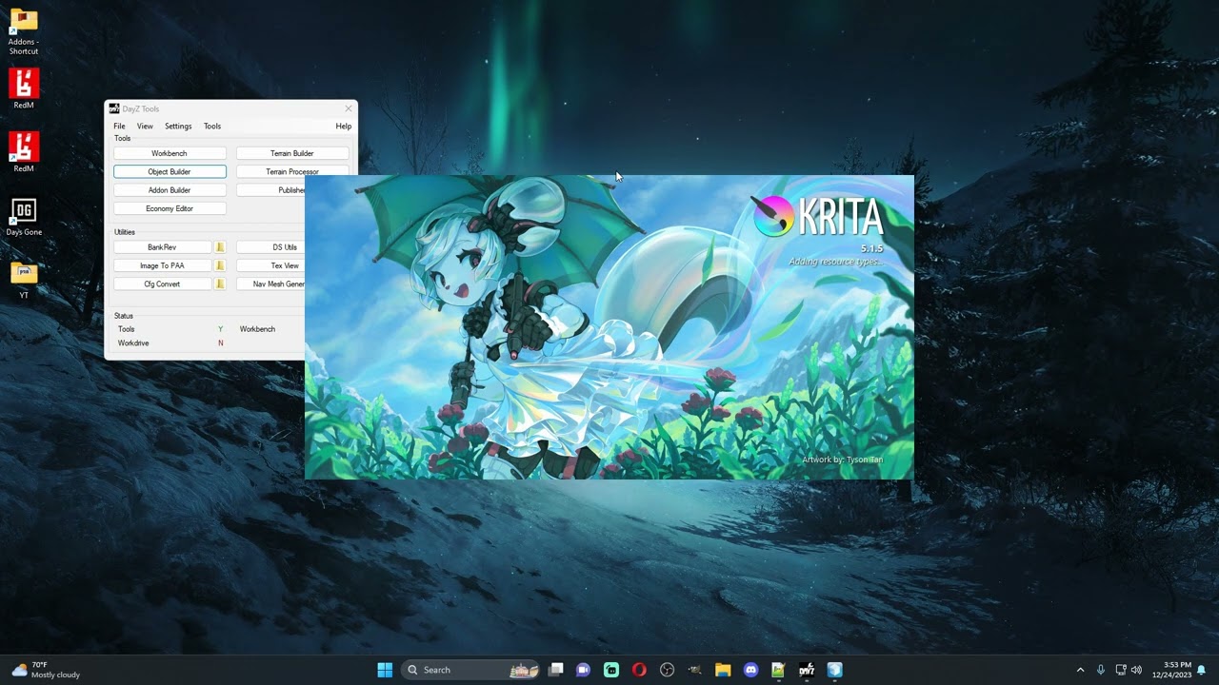Click the DayZ Tools title bar icon
Viewport: 1219px width, 685px height.
[114, 108]
